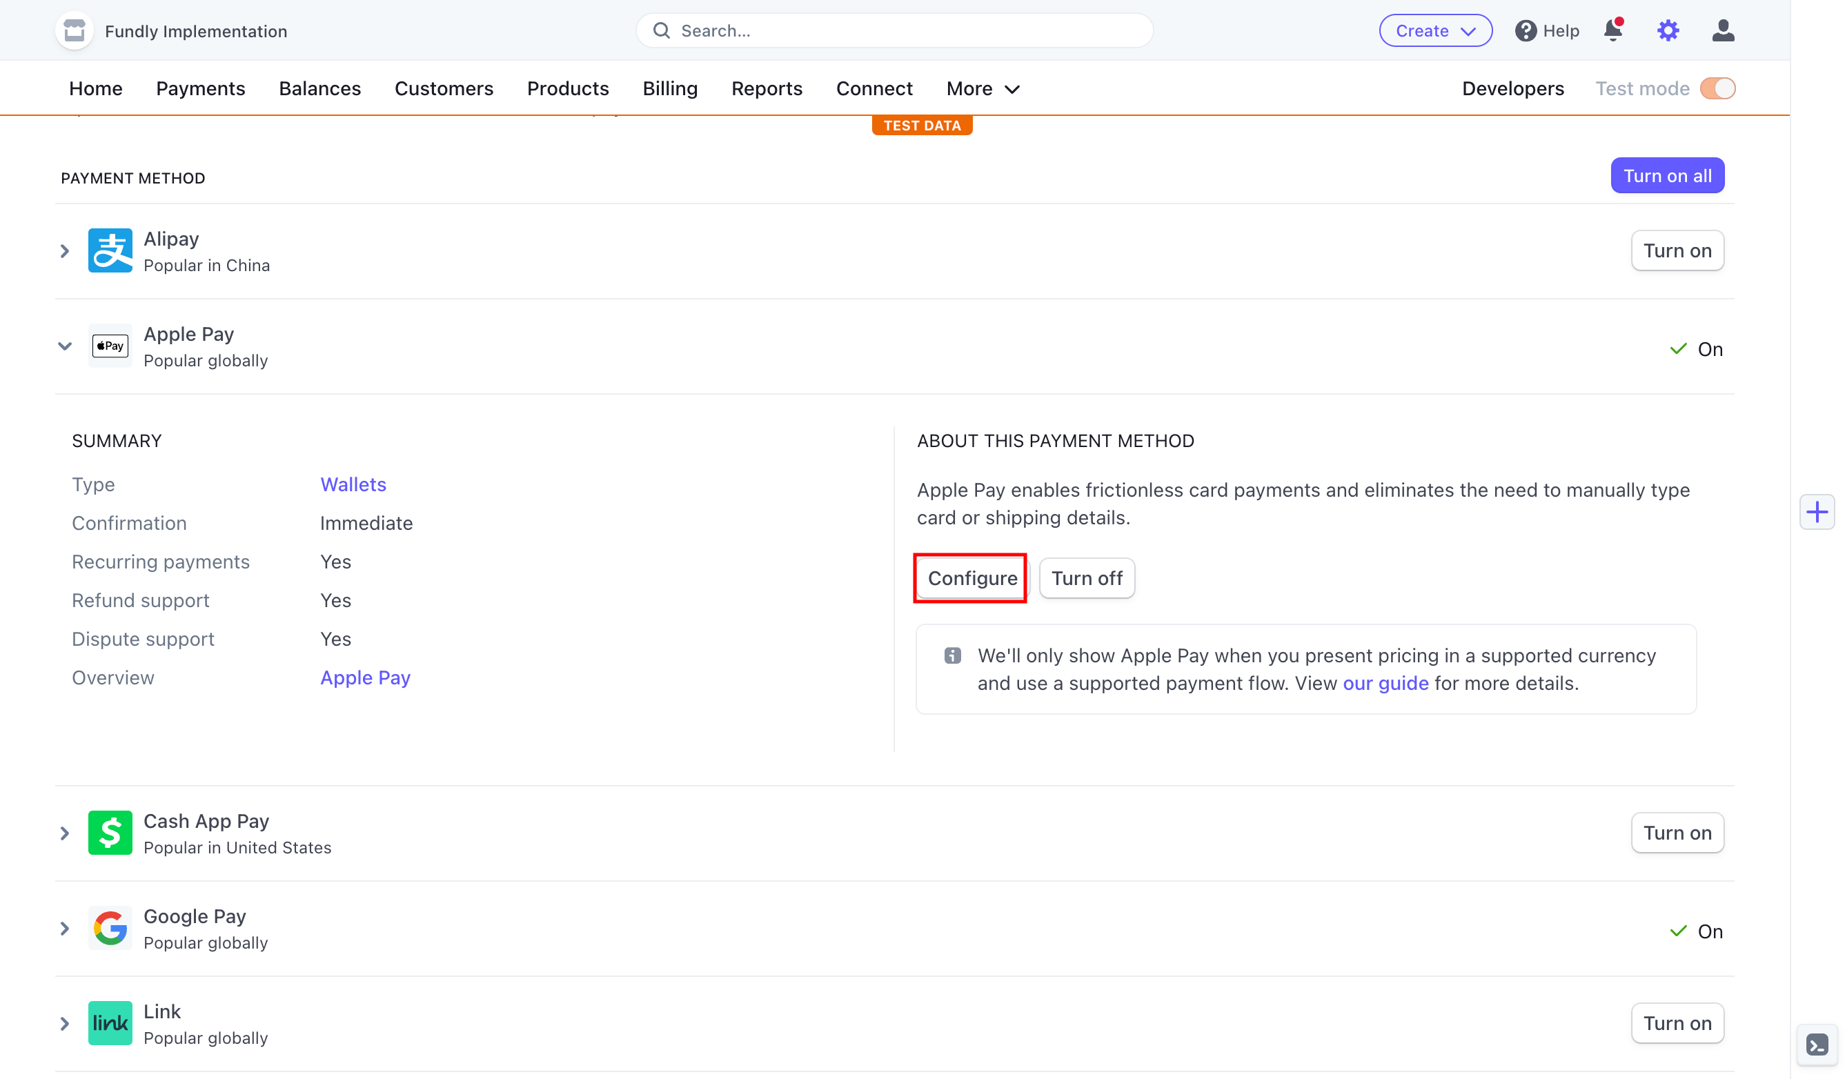Screen dimensions: 1845x1079
Task: Click the Cash App Pay logo
Action: click(x=110, y=832)
